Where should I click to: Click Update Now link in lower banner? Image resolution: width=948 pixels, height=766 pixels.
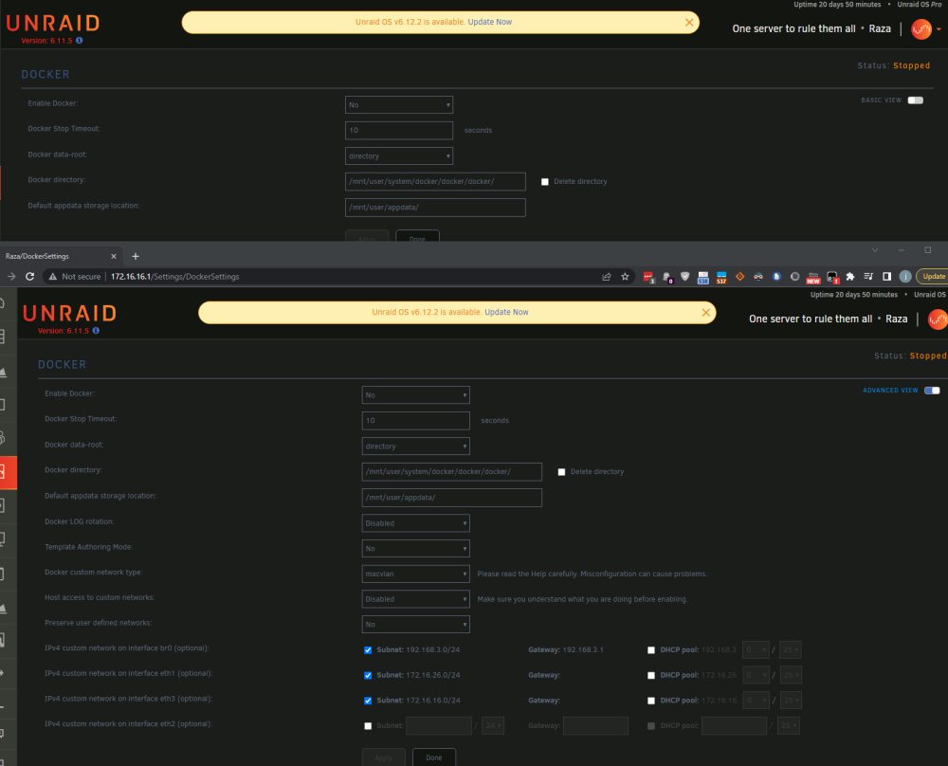pos(506,313)
